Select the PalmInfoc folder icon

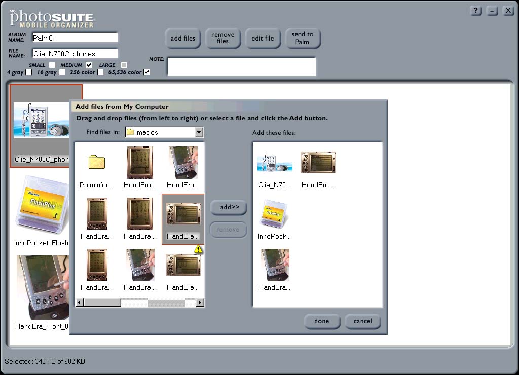click(97, 162)
